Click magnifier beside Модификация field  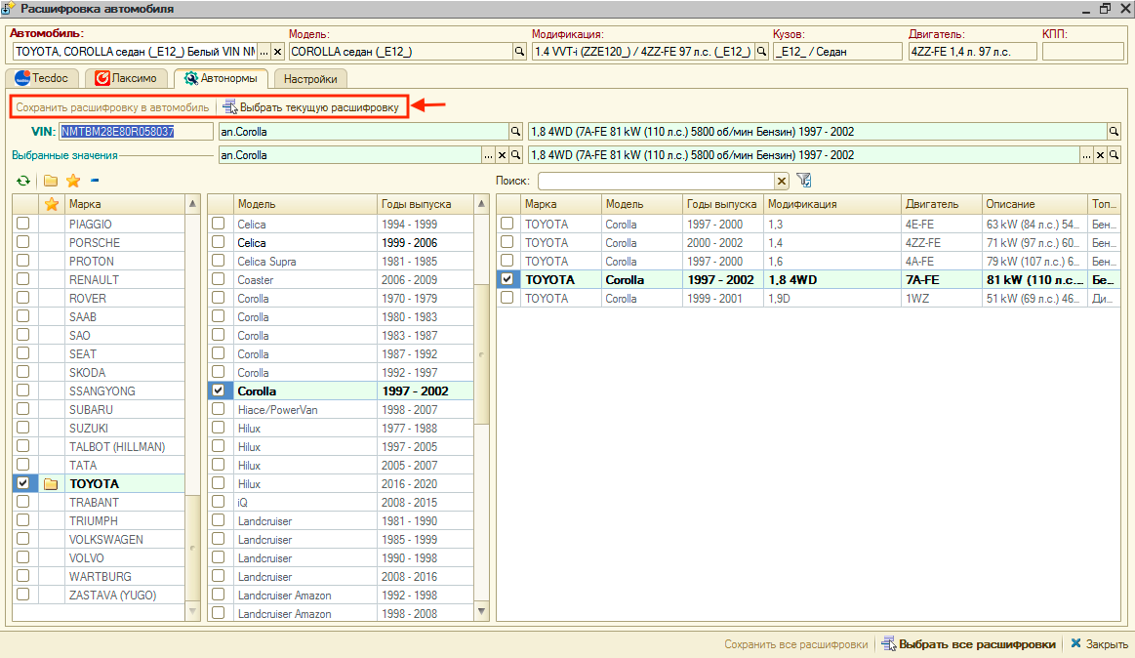click(x=761, y=52)
